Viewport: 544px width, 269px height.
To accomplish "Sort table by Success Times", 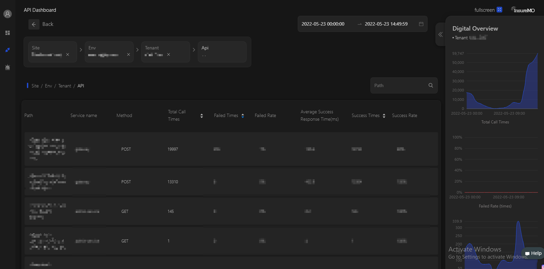I will [384, 116].
